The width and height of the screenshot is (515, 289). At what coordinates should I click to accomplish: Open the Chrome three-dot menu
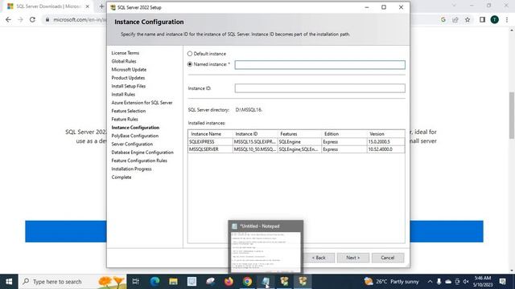click(x=507, y=19)
